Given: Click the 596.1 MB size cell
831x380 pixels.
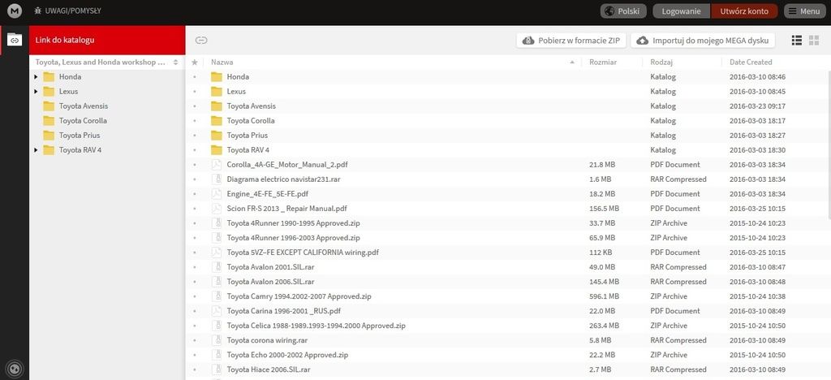Looking at the screenshot, I should (604, 296).
